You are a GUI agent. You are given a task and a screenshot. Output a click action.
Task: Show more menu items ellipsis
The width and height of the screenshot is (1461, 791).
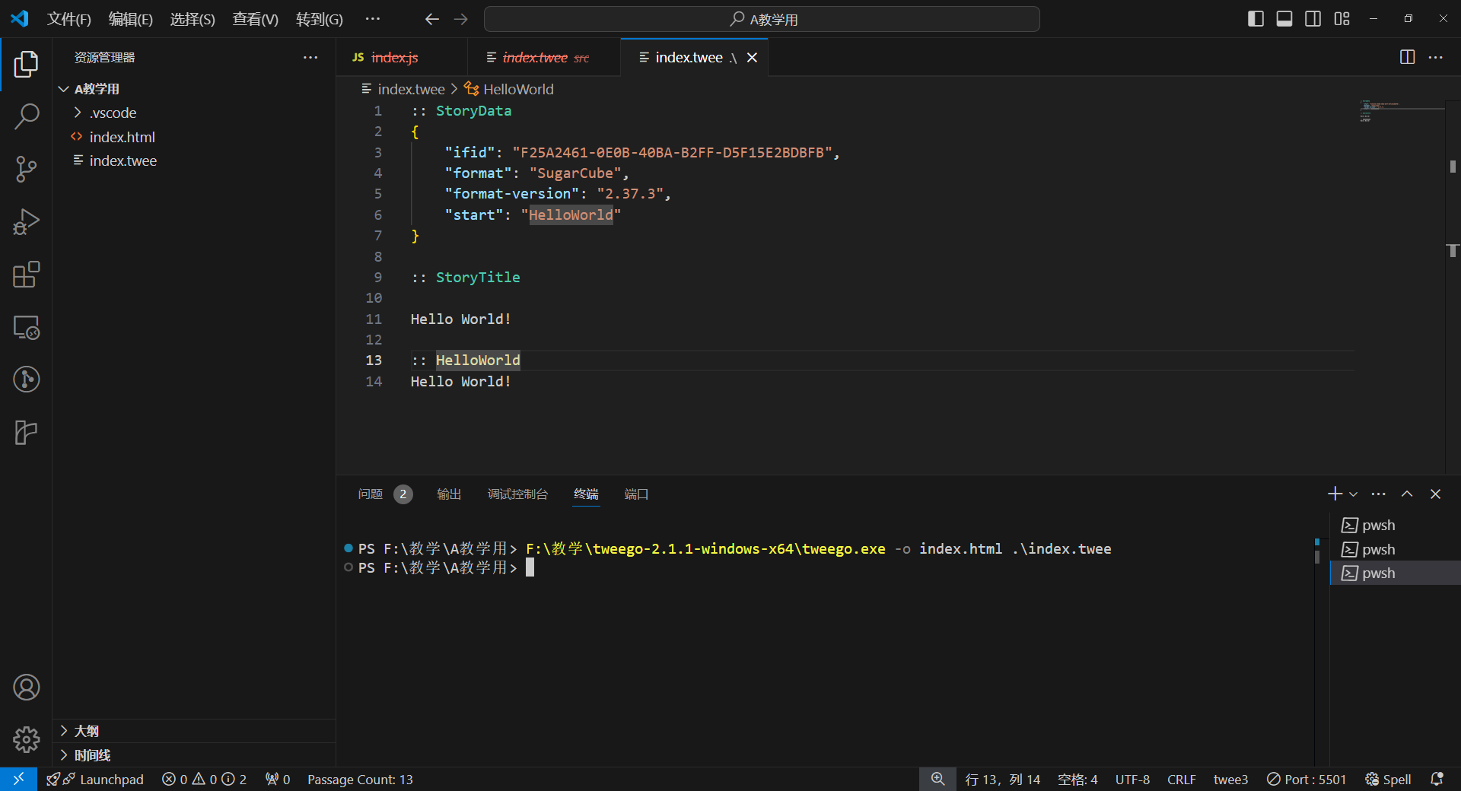coord(372,19)
